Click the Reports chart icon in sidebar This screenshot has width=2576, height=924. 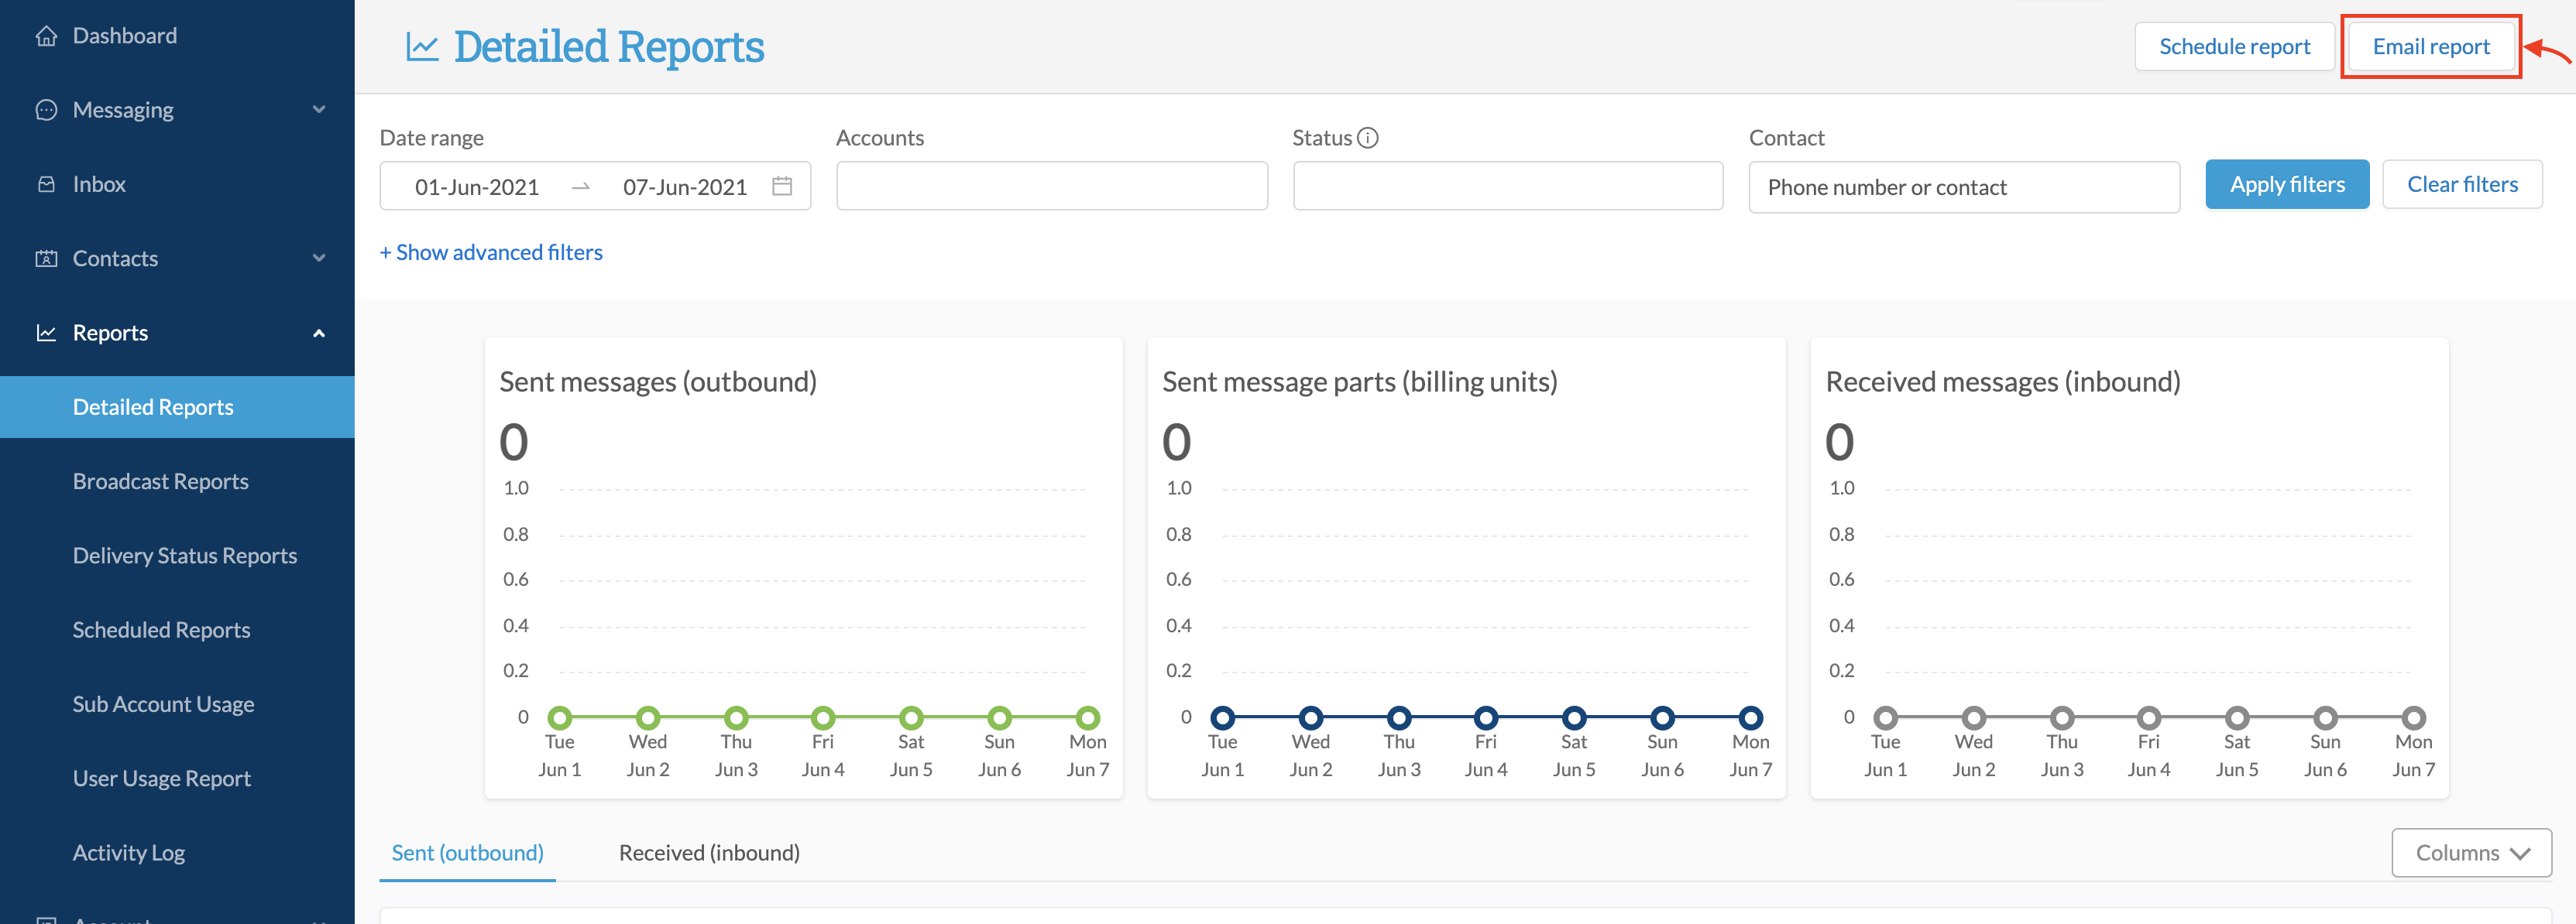point(46,333)
